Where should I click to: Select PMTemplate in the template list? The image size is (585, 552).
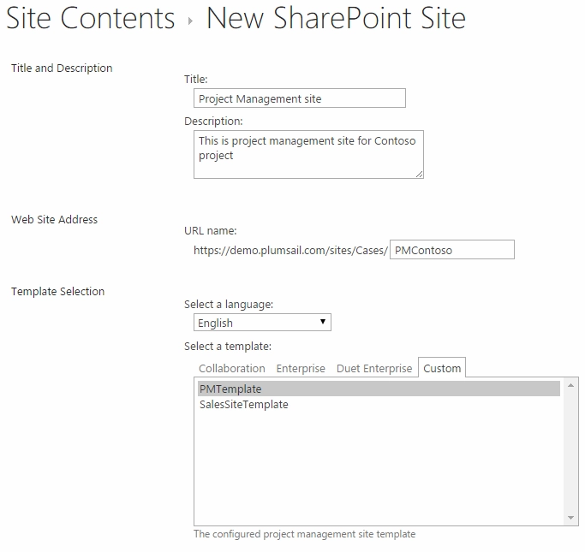[x=379, y=389]
